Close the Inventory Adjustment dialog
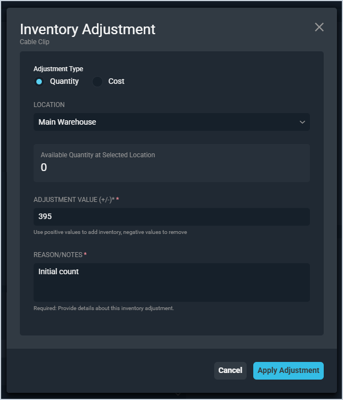 319,28
